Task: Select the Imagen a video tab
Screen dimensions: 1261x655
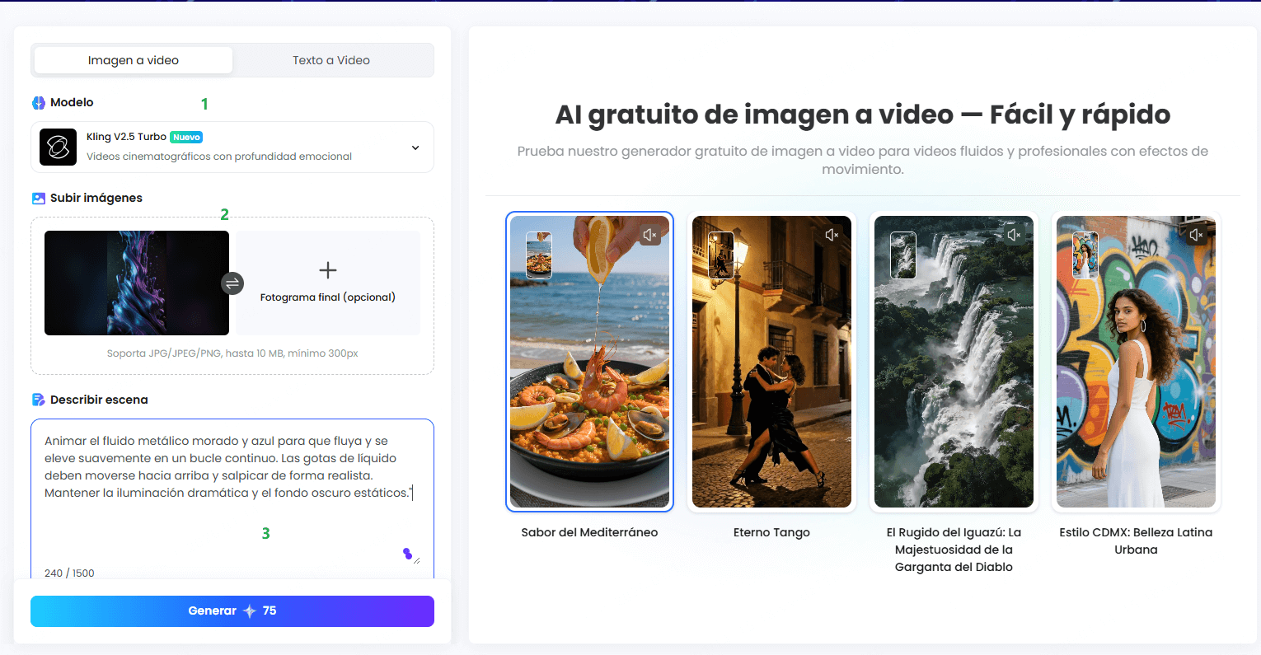Action: (x=133, y=59)
